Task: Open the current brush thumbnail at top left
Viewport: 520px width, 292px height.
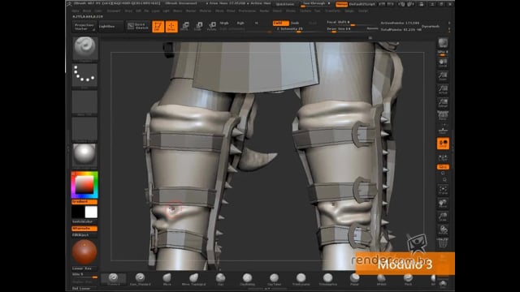Action: tap(84, 49)
